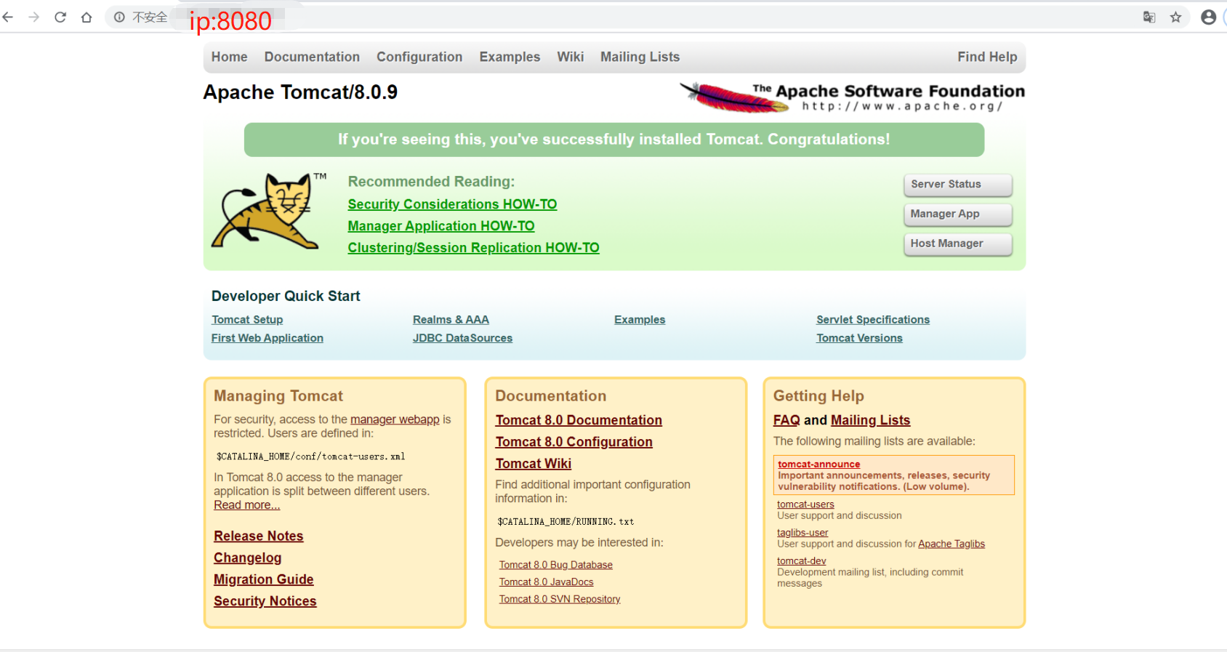Open Realms & AAA link
This screenshot has height=652, width=1227.
(x=451, y=320)
